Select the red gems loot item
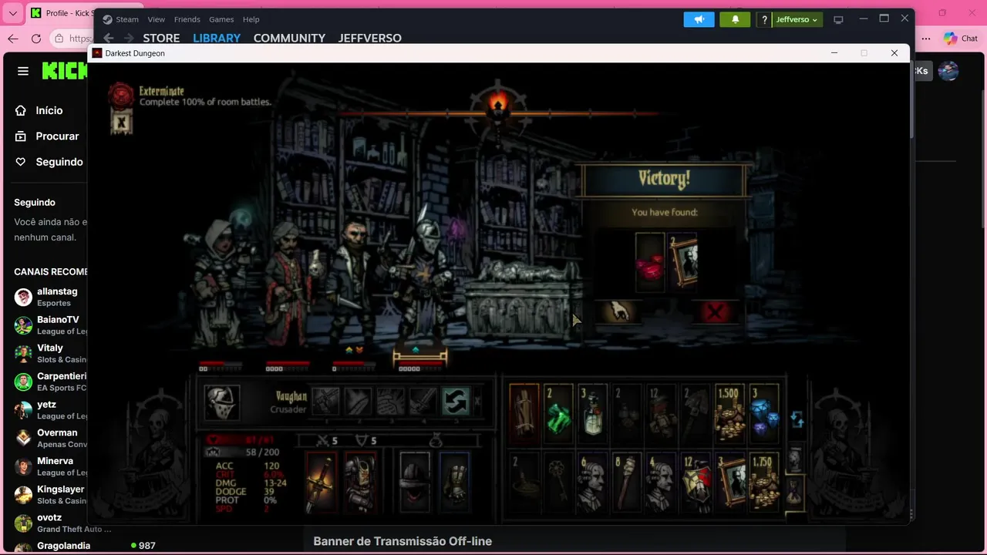This screenshot has height=555, width=987. pos(649,264)
